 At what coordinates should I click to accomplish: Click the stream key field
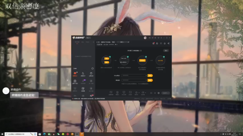coord(134,80)
